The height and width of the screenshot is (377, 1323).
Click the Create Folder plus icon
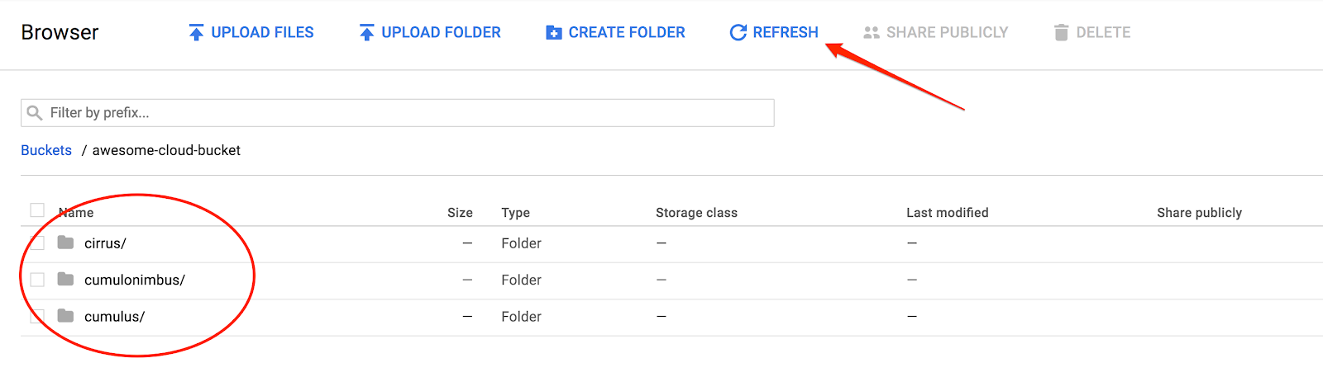[554, 33]
